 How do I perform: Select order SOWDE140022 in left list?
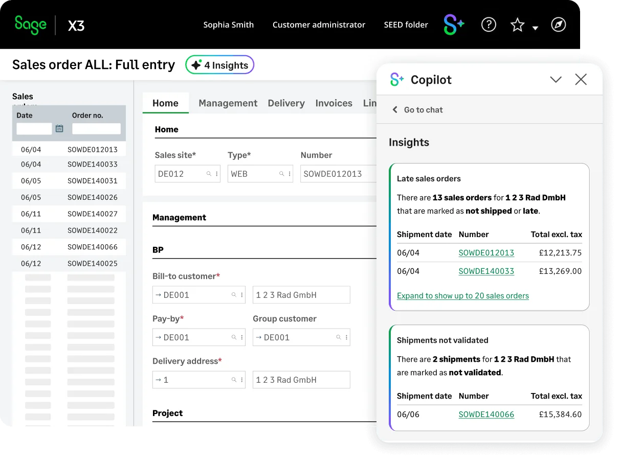click(69, 230)
